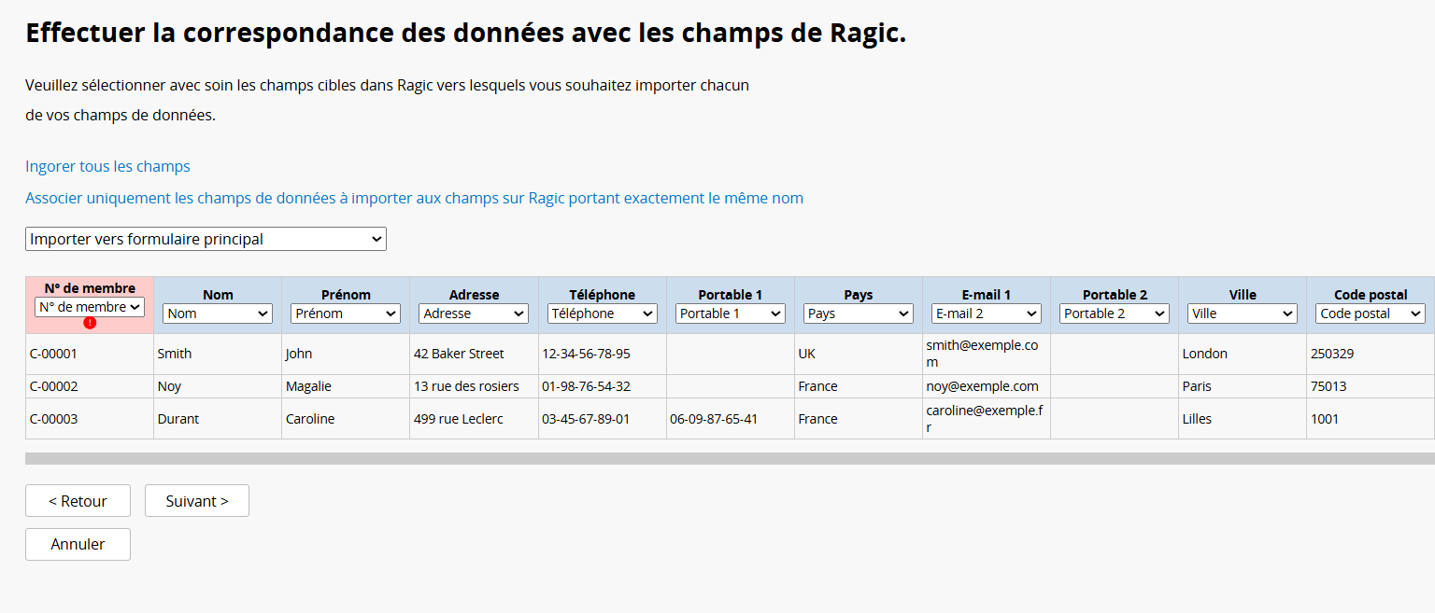Open the 'Importer vers formulaire principal' dropdown
1435x613 pixels.
[206, 239]
